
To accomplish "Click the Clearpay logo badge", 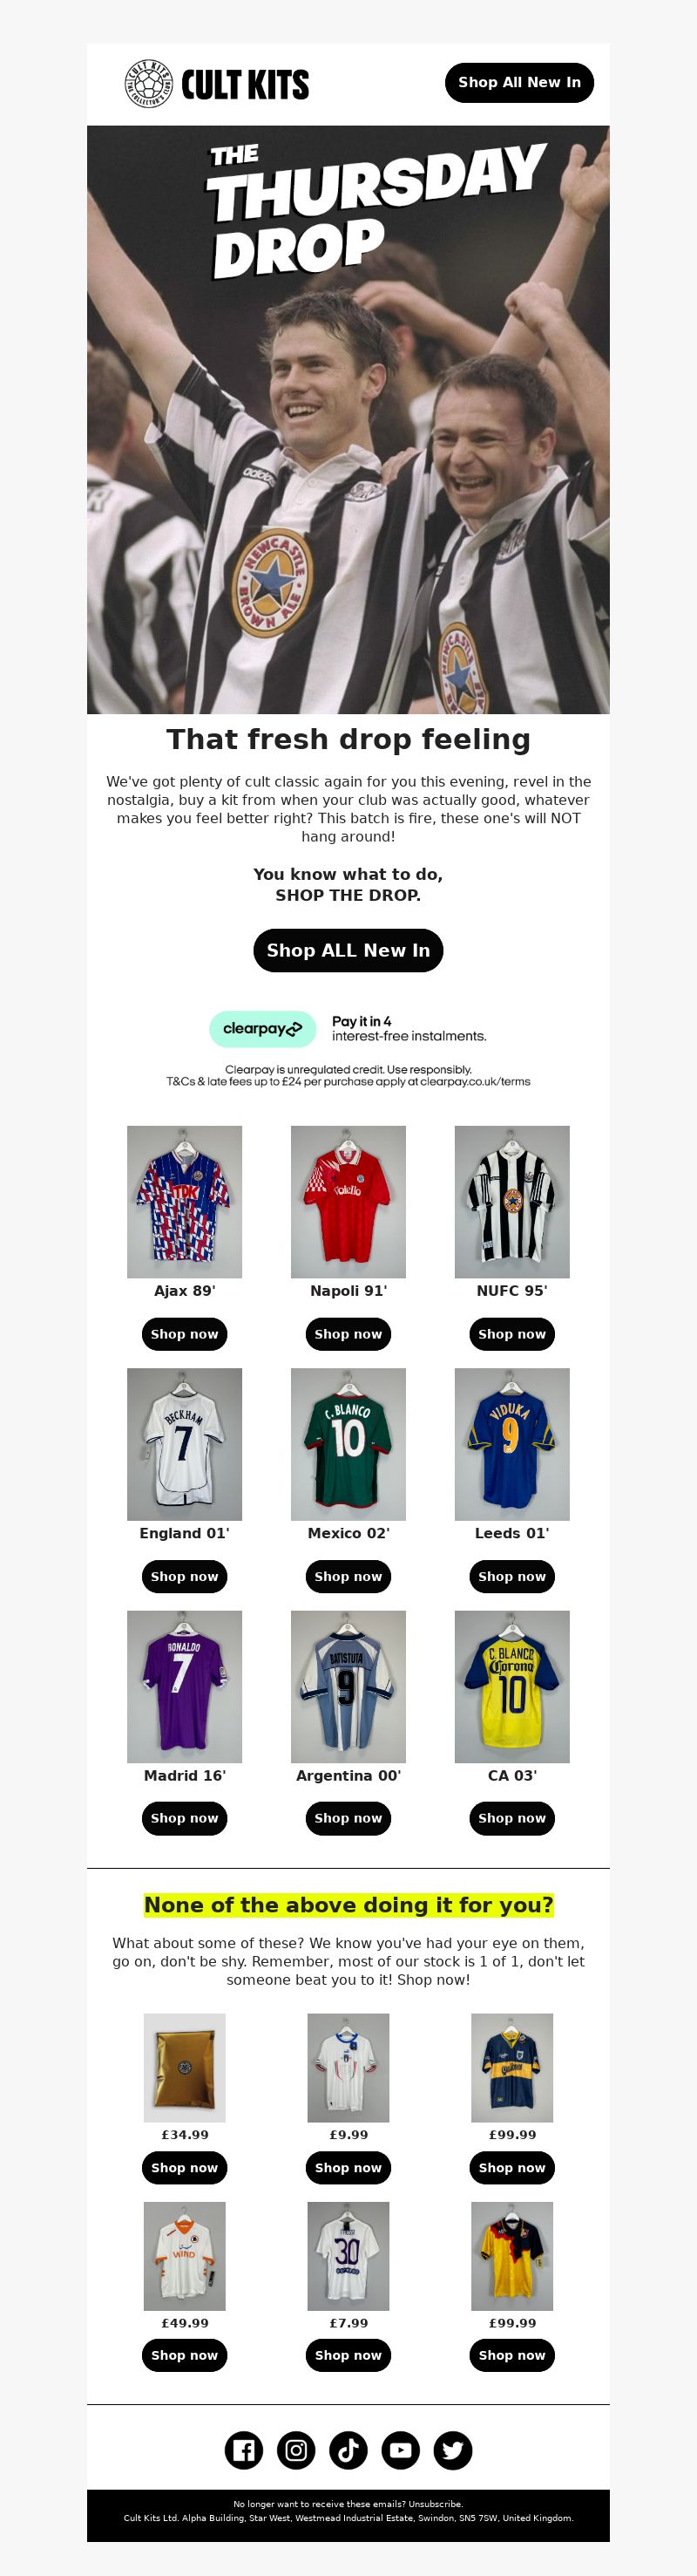I will click(x=262, y=1028).
